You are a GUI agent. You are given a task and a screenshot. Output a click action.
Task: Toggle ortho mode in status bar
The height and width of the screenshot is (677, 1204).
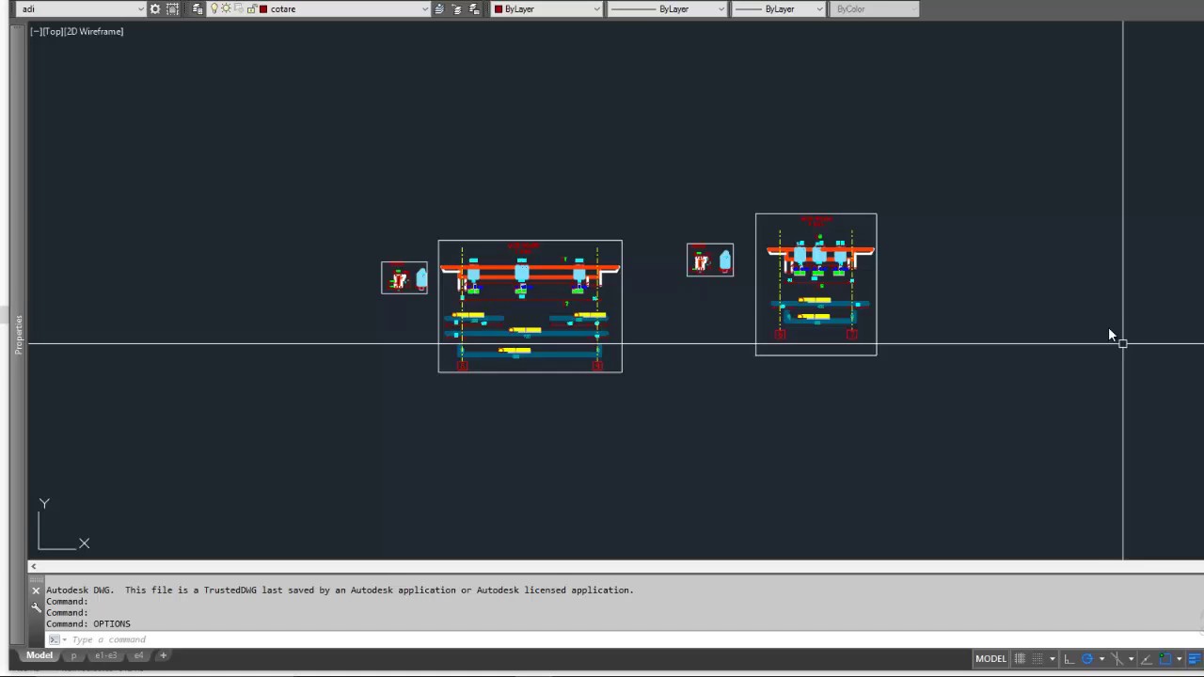1069,658
